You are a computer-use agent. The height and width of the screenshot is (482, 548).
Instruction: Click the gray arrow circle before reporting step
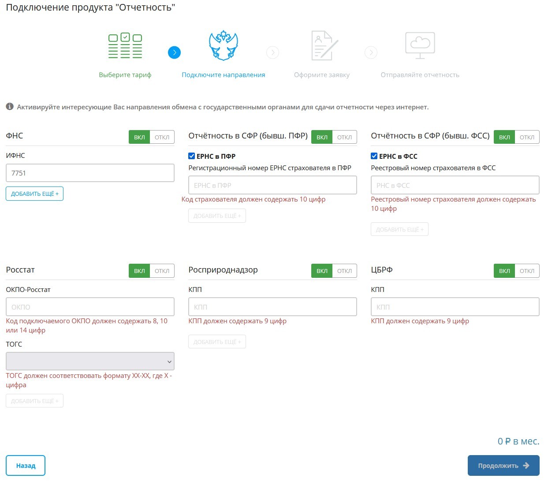371,52
